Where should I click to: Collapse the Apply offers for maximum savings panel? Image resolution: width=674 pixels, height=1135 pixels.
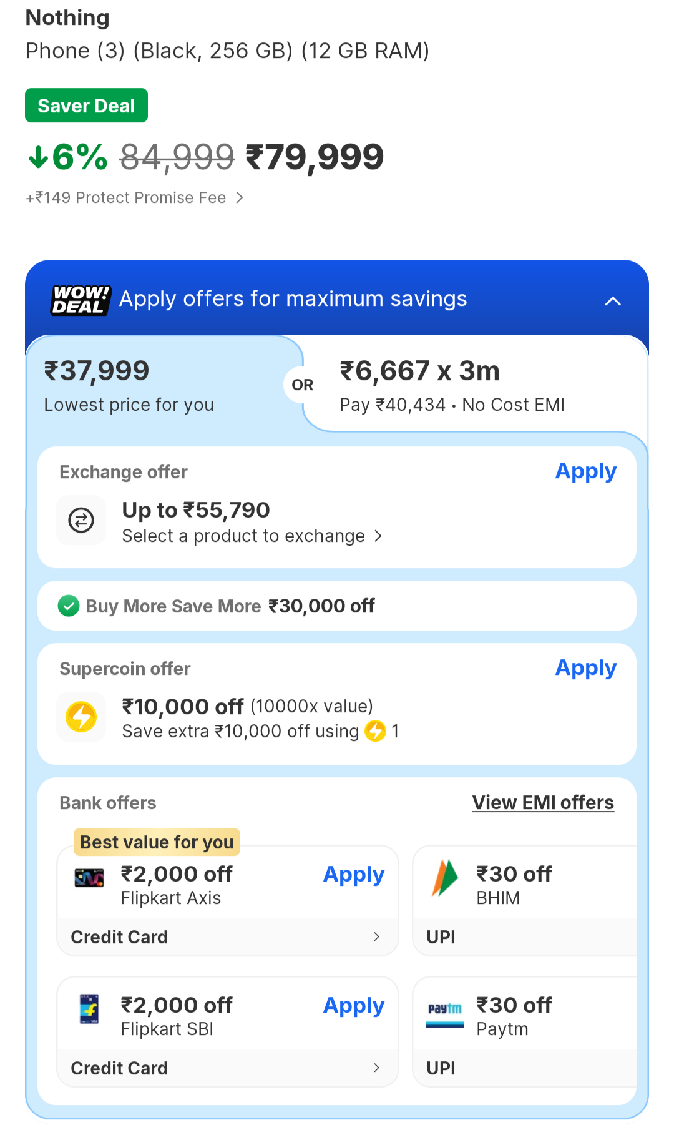(613, 301)
